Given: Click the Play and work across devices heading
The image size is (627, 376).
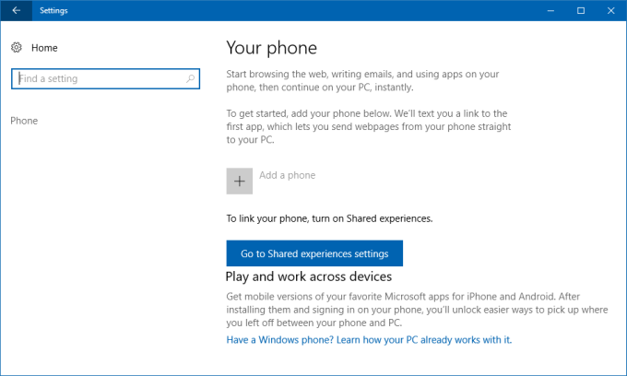Looking at the screenshot, I should pyautogui.click(x=309, y=276).
